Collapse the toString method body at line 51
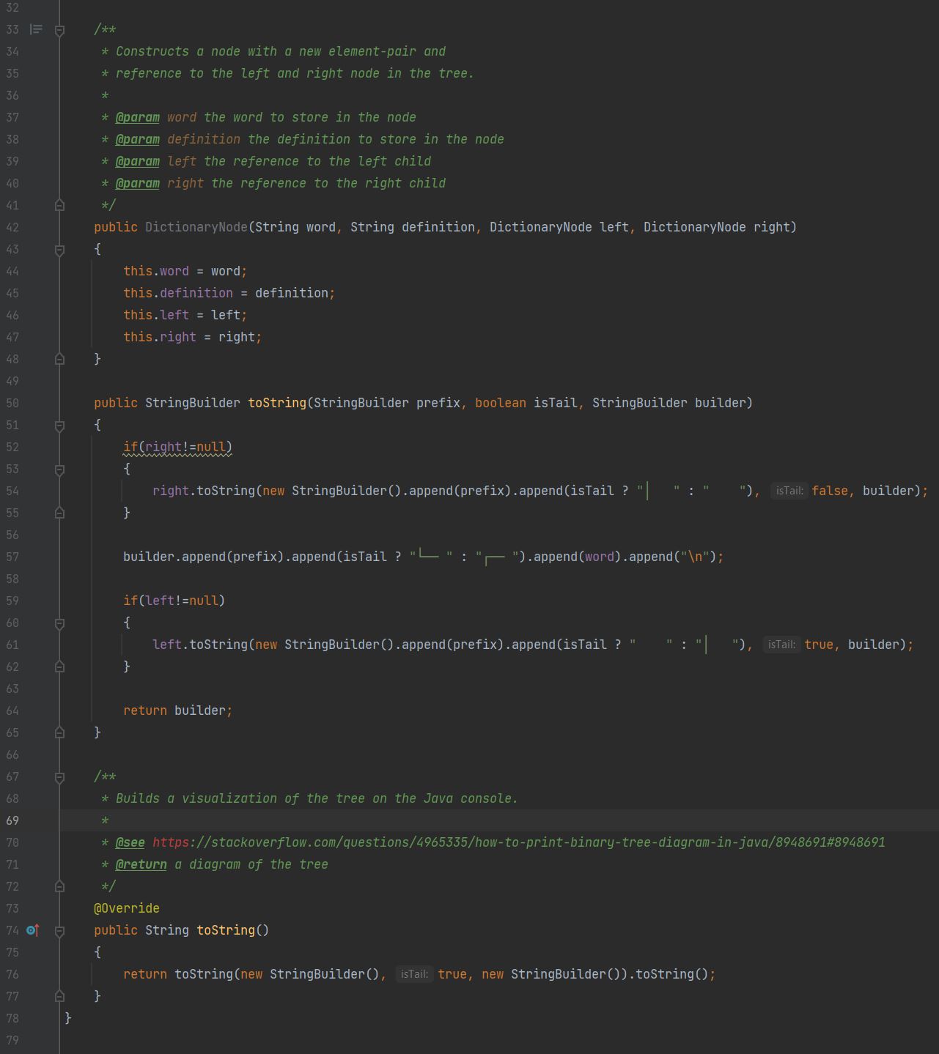Screen dimensions: 939x1054 click(60, 426)
